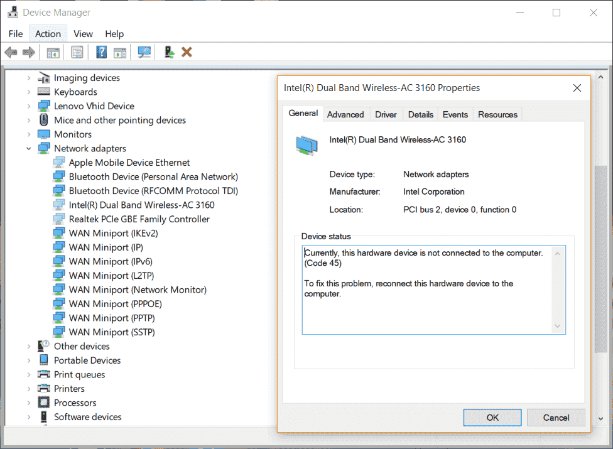Click Cancel in the Properties dialog
Screen dimensions: 613x449
[556, 418]
